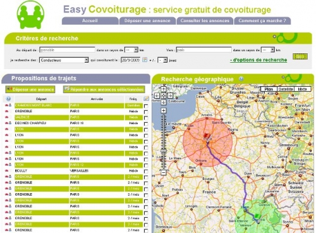
Task: Click the - d'options de recherche link
Action: pos(258,60)
